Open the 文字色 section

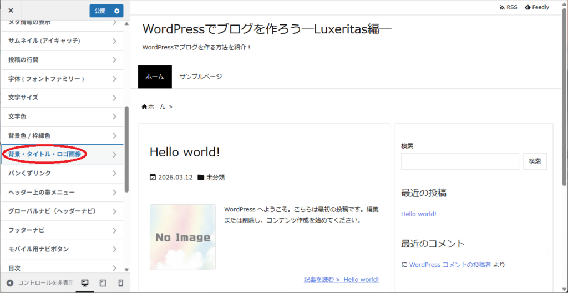tap(62, 117)
